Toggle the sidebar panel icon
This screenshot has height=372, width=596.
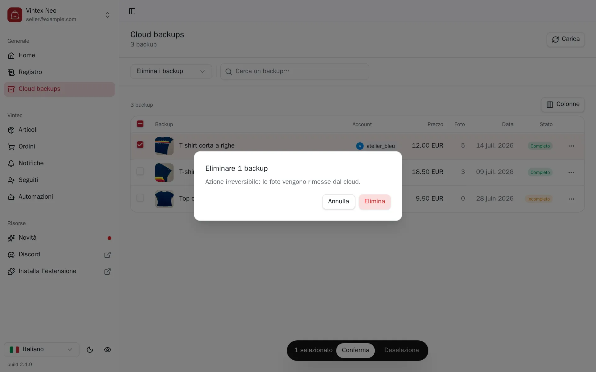point(132,11)
